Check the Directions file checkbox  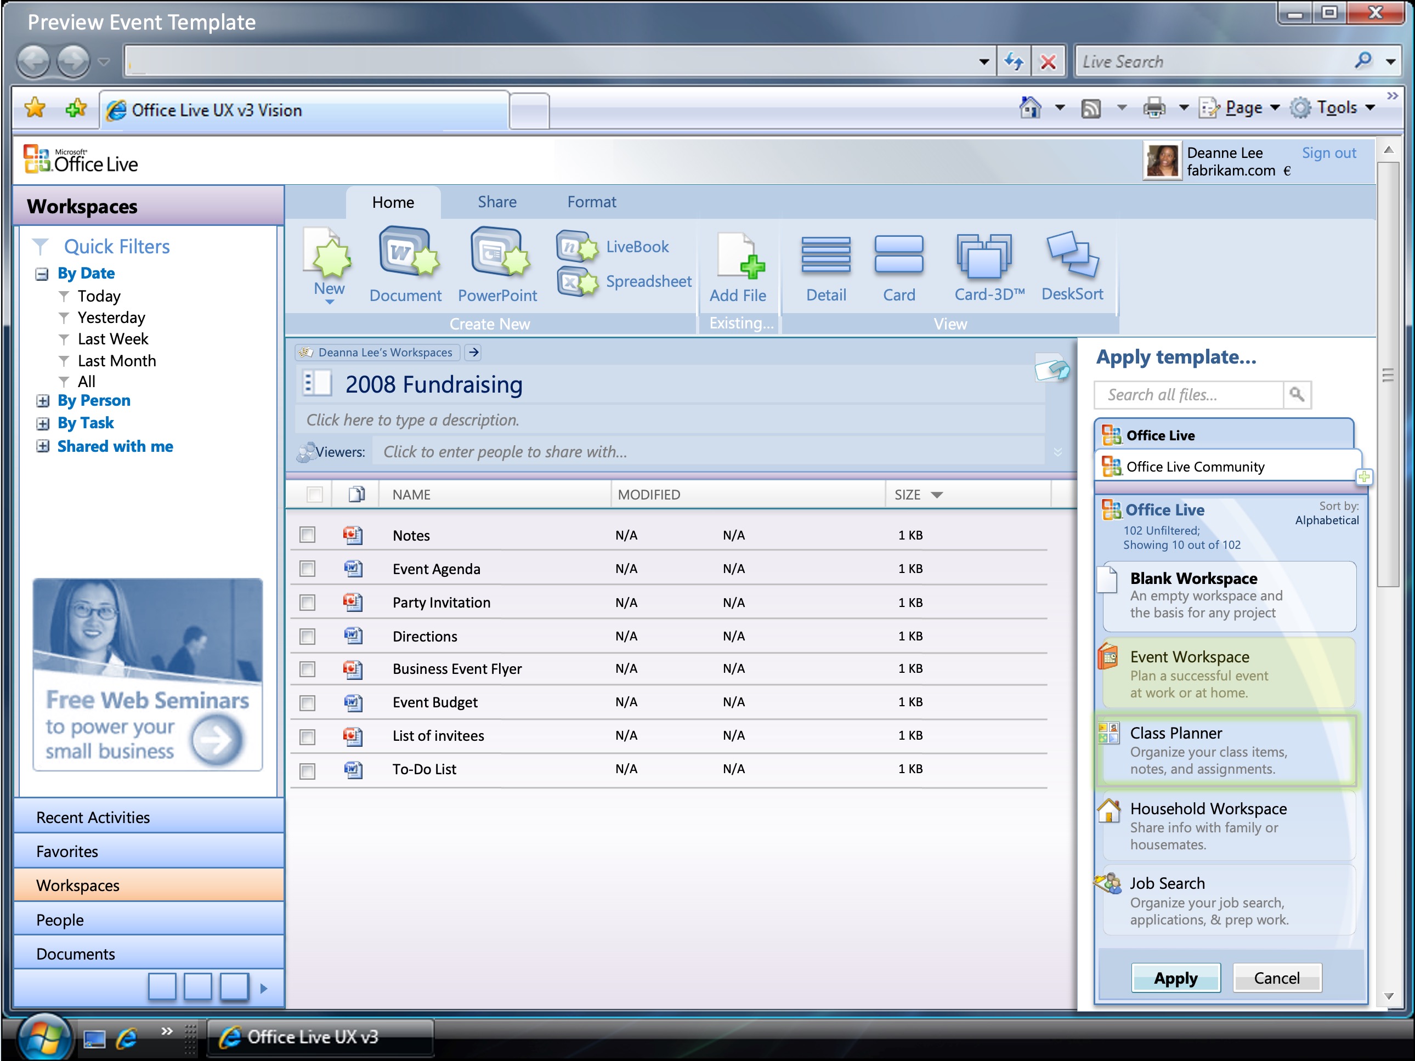tap(308, 637)
